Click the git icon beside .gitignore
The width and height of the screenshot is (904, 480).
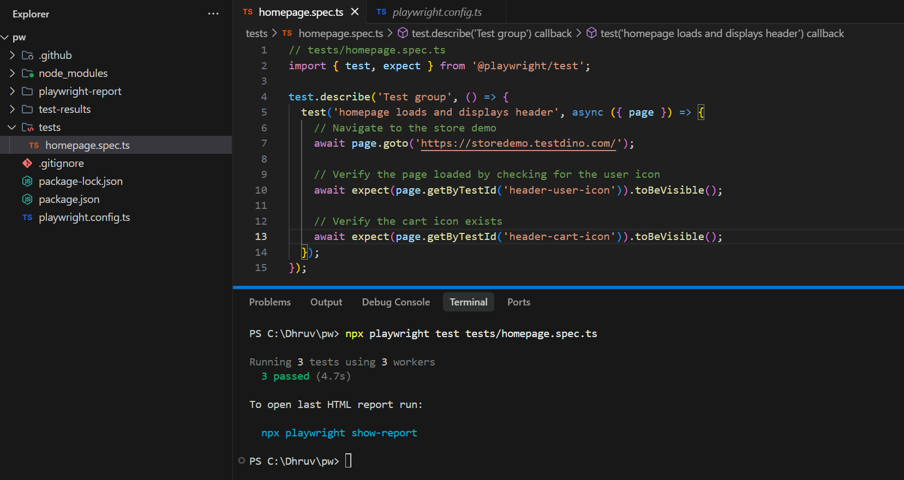(x=27, y=163)
